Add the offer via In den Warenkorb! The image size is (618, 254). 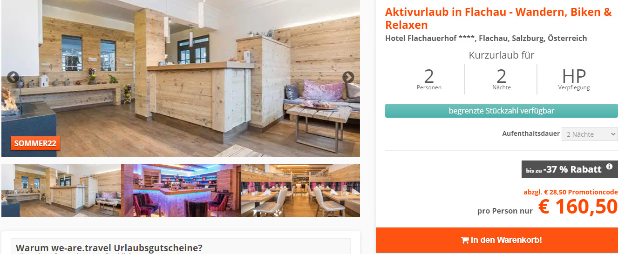(x=497, y=240)
